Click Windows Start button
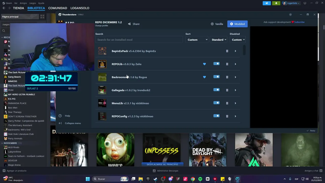 [x=88, y=179]
